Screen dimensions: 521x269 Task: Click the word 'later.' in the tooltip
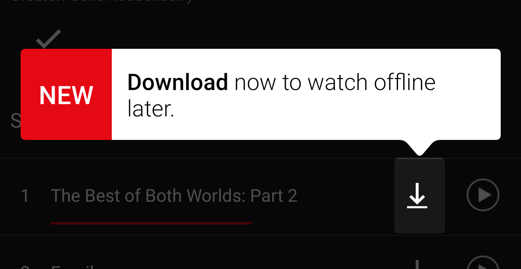151,108
